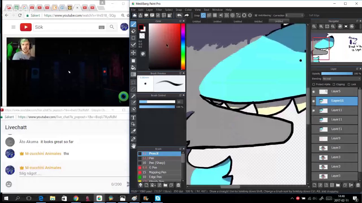Undock the Layer panel

357,69
